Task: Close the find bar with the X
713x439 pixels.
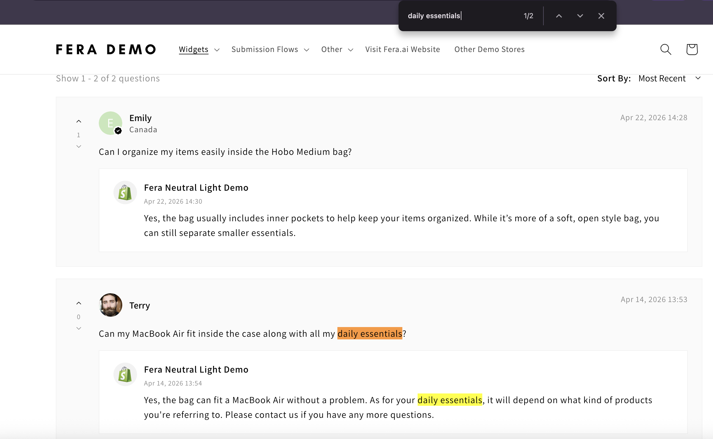Action: pyautogui.click(x=601, y=16)
